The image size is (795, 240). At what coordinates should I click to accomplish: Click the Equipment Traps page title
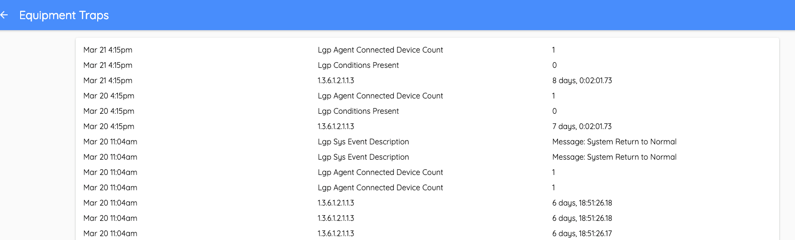pos(64,15)
